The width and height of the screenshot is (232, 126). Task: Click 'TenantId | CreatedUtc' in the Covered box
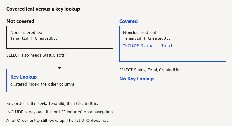[x=147, y=38]
